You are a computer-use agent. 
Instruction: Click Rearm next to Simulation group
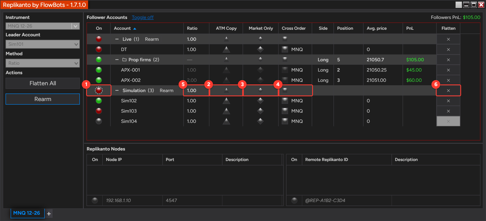[x=166, y=91]
